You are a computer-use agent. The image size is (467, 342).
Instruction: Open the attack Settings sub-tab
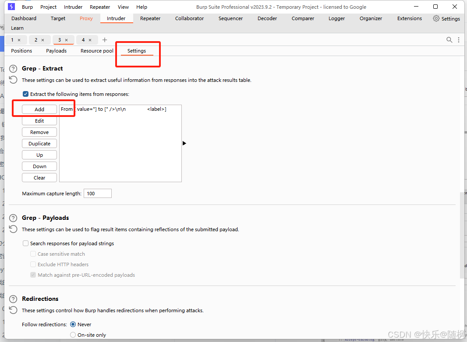click(x=137, y=51)
